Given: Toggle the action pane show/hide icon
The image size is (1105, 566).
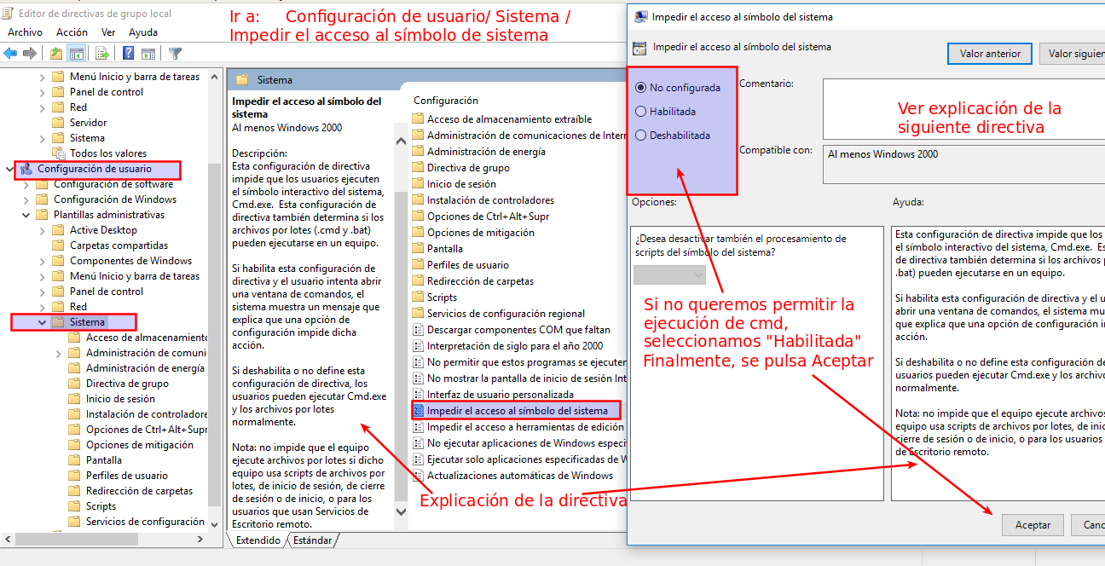Looking at the screenshot, I should [x=148, y=54].
